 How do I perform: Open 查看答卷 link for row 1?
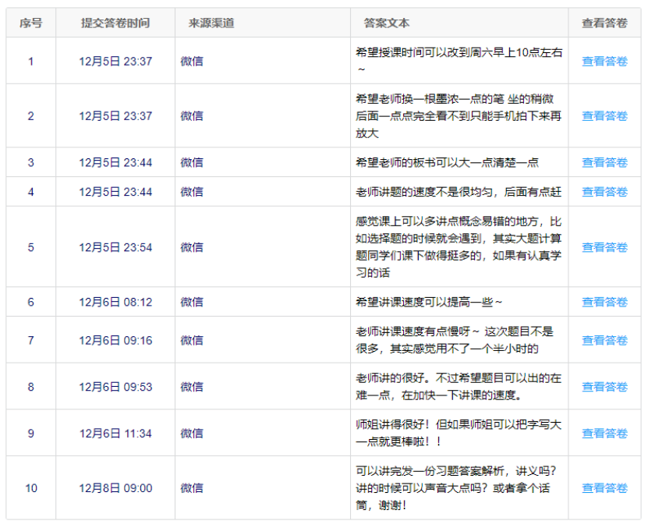pos(604,61)
